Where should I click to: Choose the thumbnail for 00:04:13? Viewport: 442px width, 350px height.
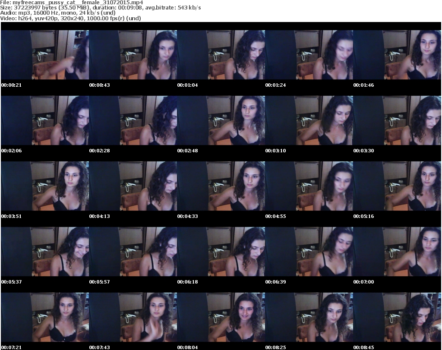[x=133, y=186]
